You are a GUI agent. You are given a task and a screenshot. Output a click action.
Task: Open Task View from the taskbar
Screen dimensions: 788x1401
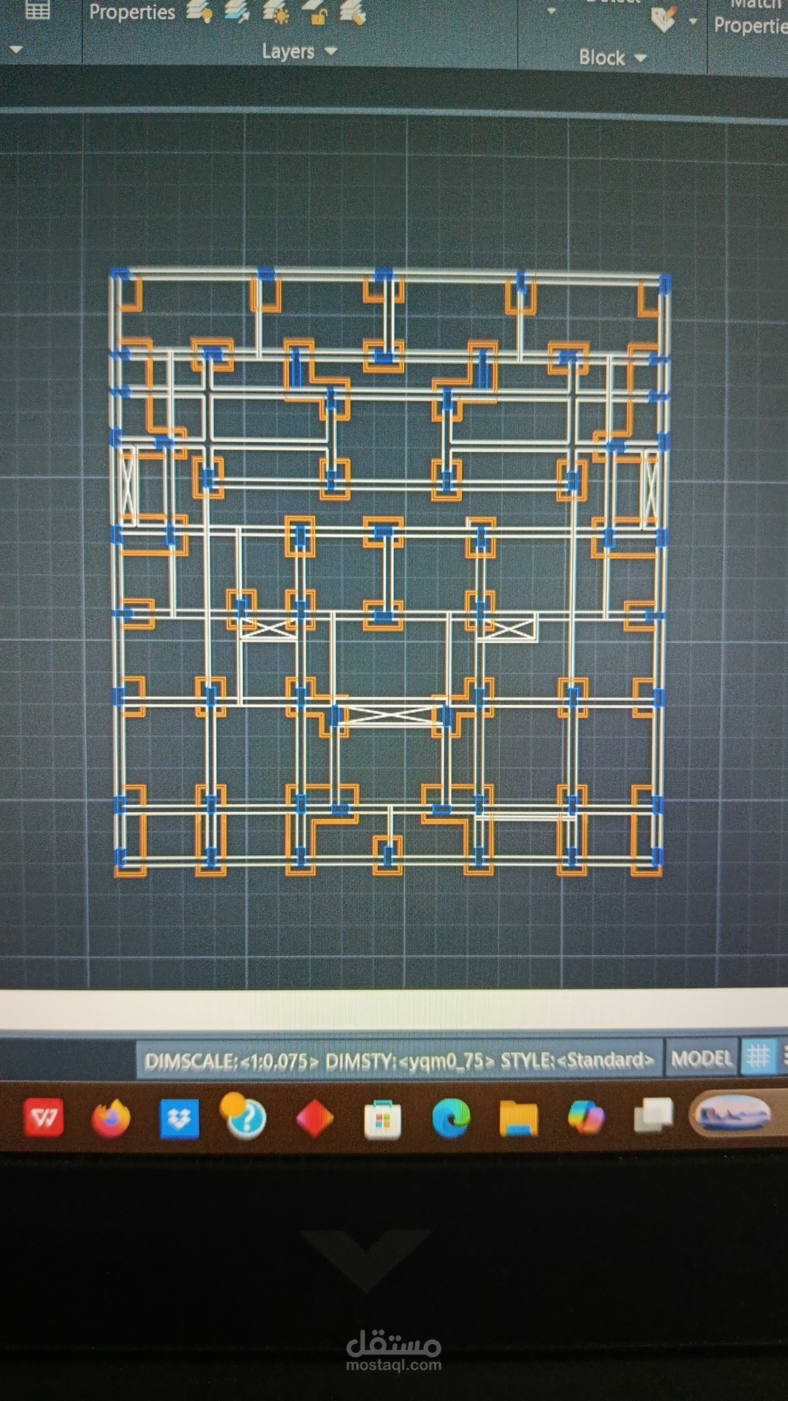click(x=653, y=1116)
